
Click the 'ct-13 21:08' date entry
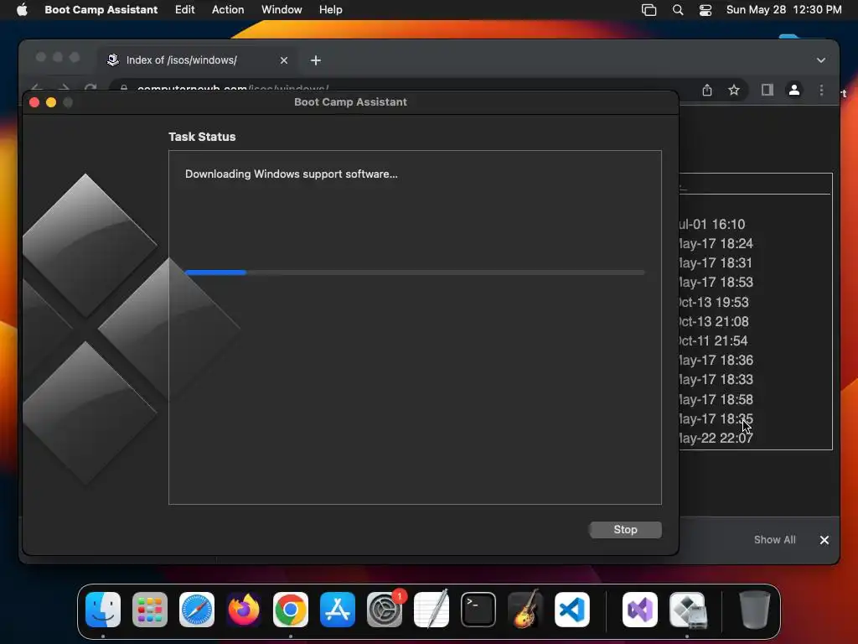pyautogui.click(x=714, y=321)
